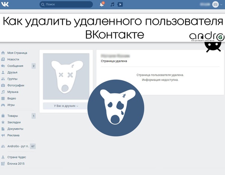
Task: Open Фотографии
Action: pos(16,85)
